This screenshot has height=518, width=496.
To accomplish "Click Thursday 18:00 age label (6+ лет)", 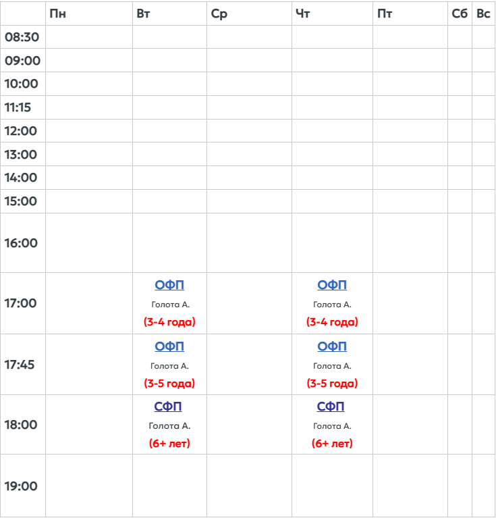I will (332, 444).
